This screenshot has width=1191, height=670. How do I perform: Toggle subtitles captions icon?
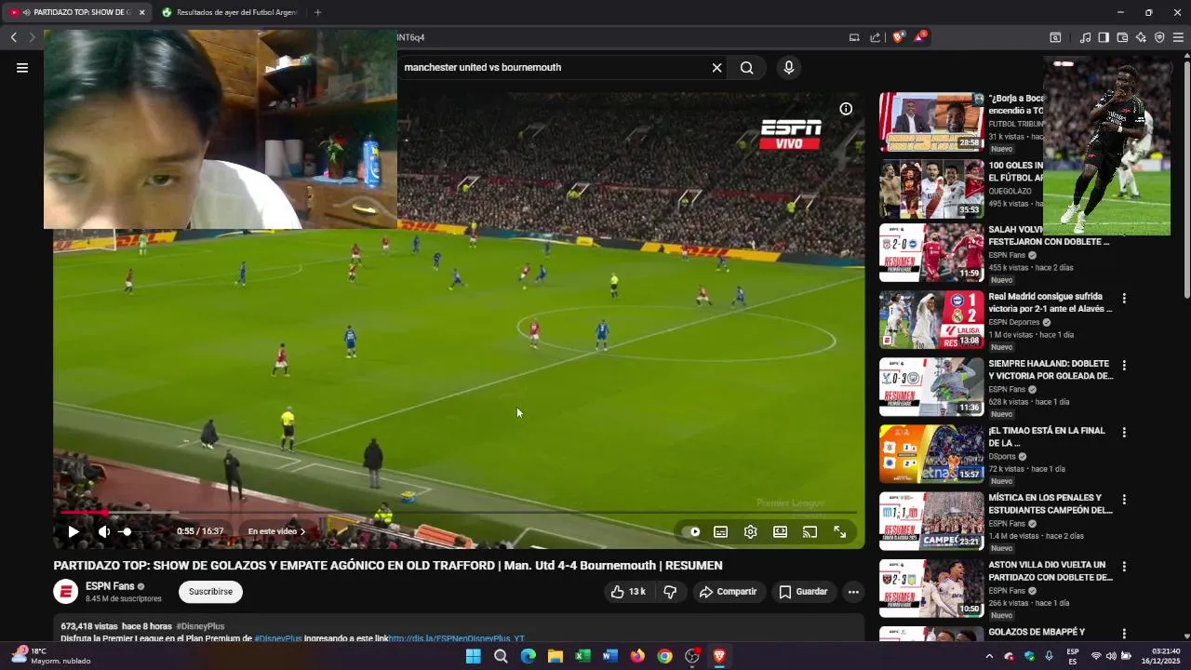(720, 531)
